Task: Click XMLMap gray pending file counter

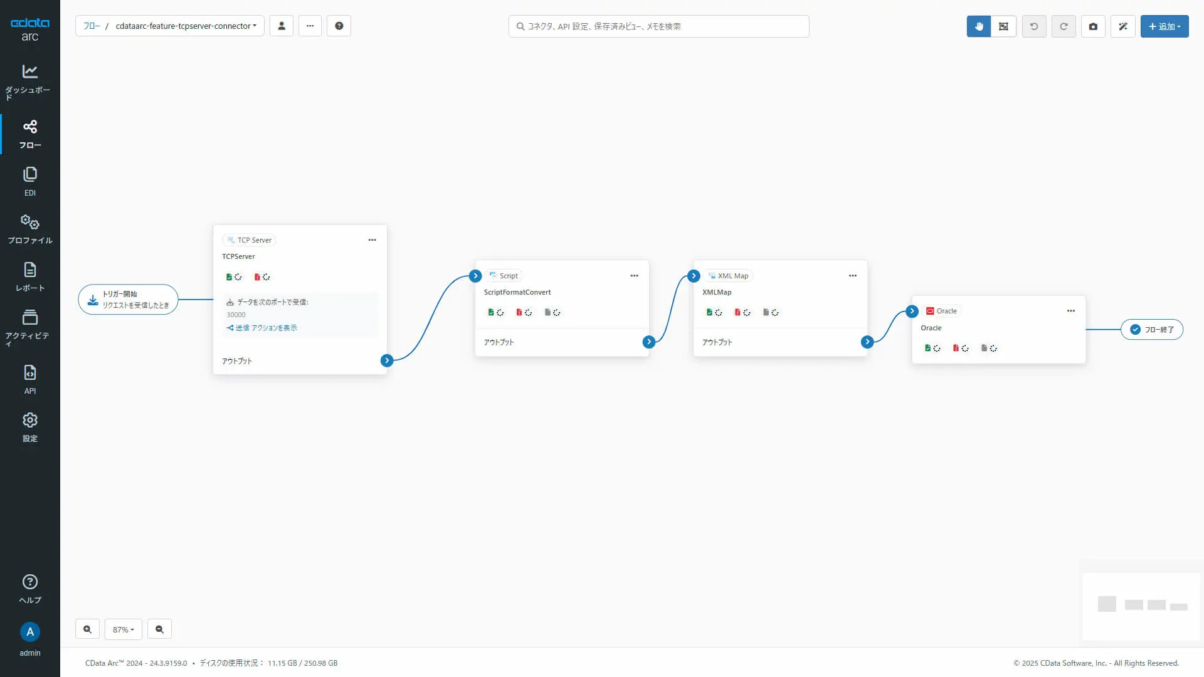Action: (770, 312)
